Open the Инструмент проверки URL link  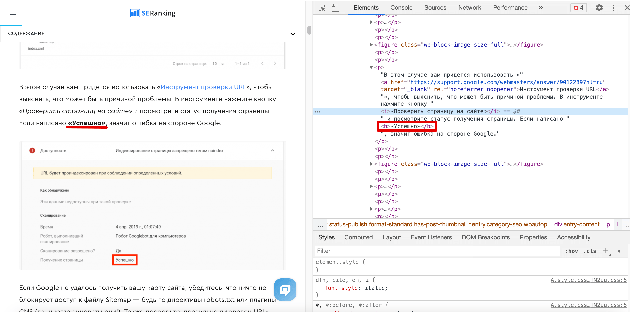click(x=203, y=87)
